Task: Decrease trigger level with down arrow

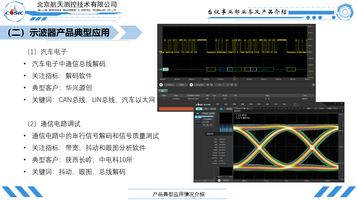Action: [245, 109]
